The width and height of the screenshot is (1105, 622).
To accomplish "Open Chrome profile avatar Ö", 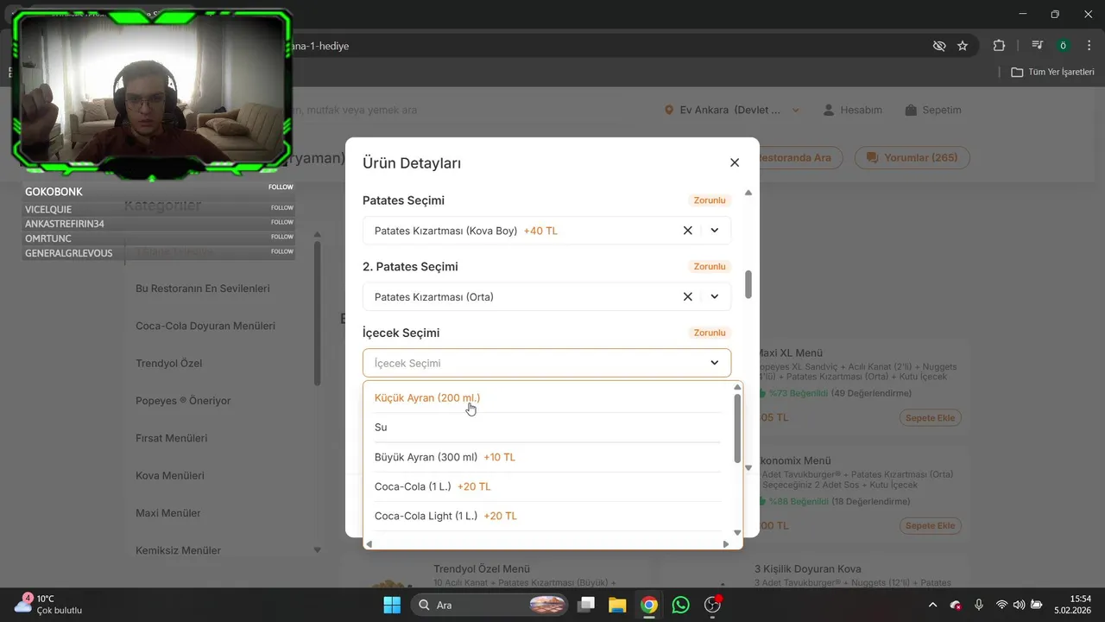I will click(1064, 46).
